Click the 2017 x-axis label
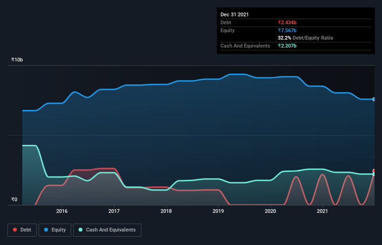This screenshot has width=382, height=245. pos(114,211)
